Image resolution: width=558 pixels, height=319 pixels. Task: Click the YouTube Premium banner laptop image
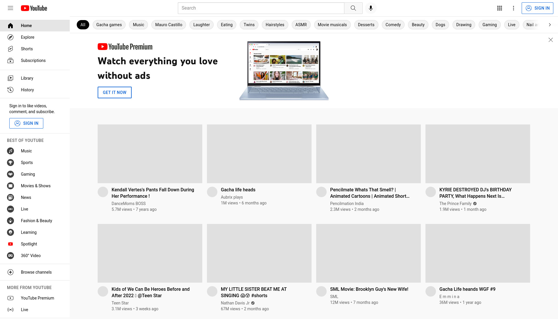[x=284, y=71]
